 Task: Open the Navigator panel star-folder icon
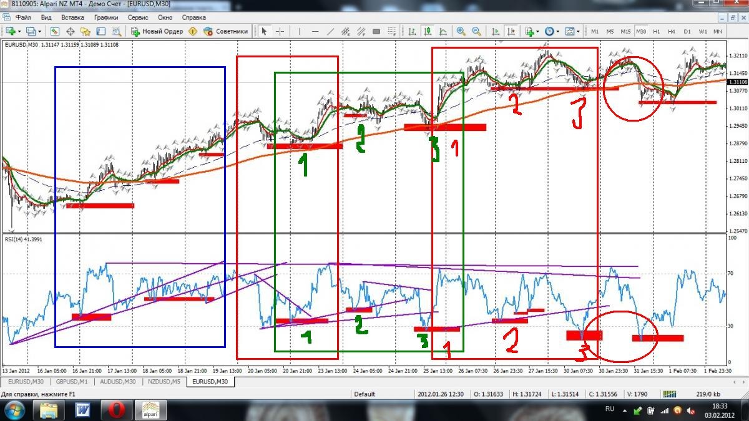coord(86,31)
